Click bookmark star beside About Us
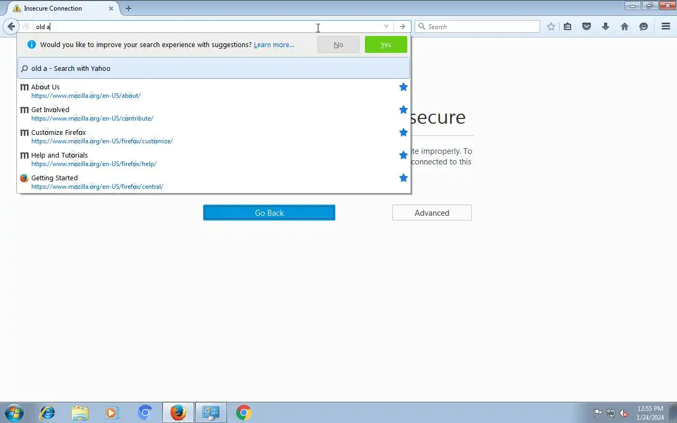This screenshot has height=423, width=677. pyautogui.click(x=404, y=87)
